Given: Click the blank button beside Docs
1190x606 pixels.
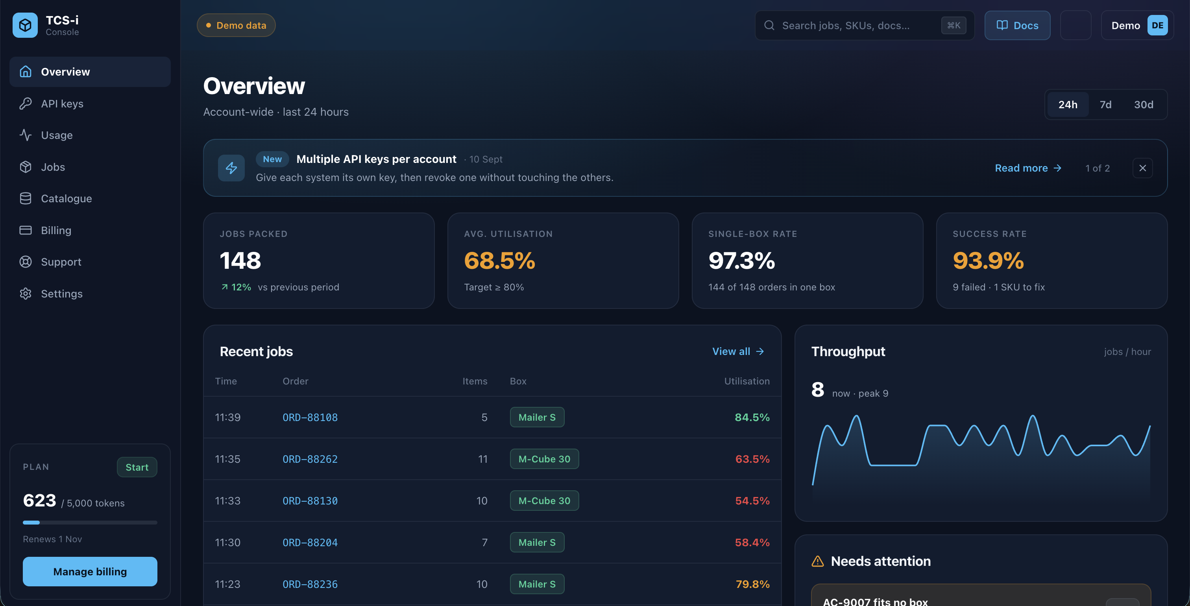Looking at the screenshot, I should point(1075,26).
